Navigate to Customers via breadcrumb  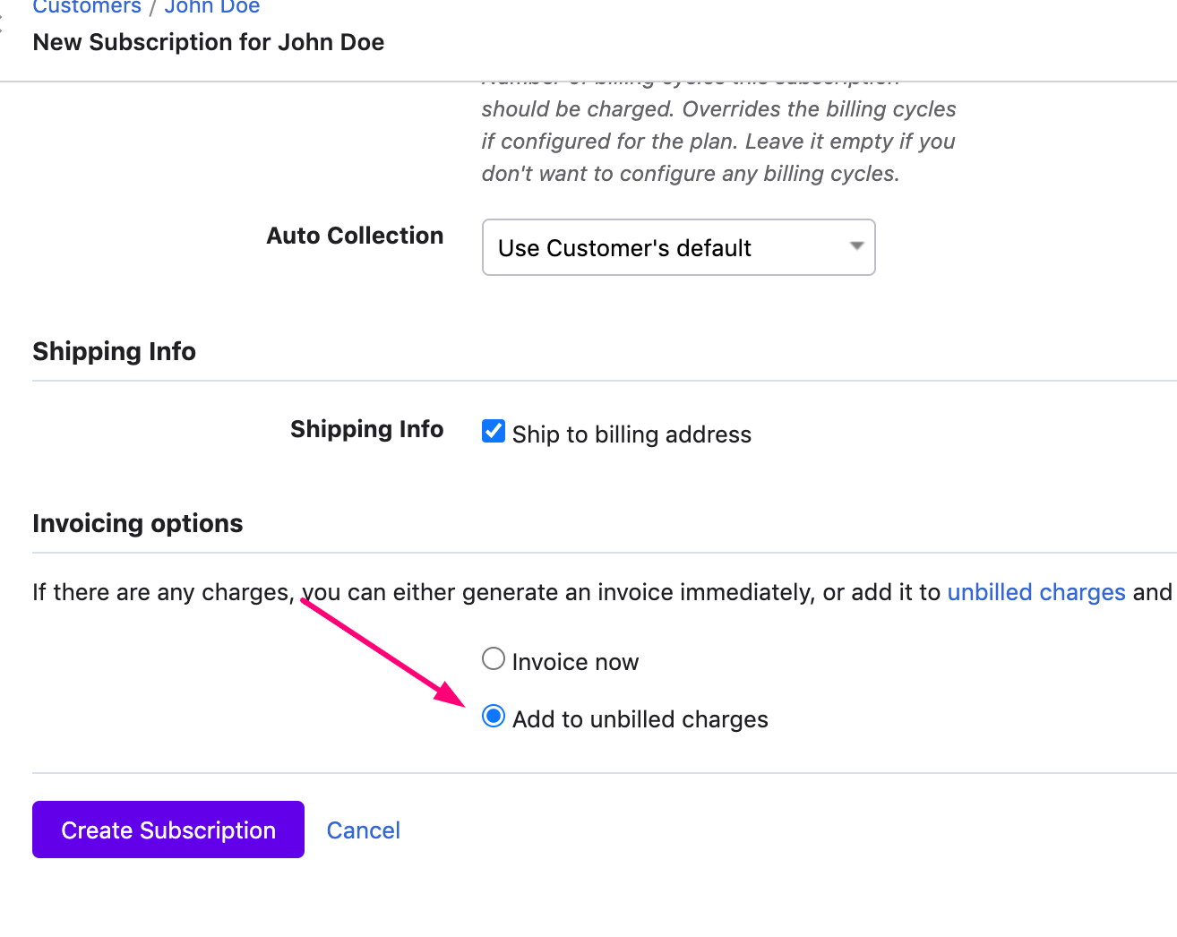coord(86,8)
